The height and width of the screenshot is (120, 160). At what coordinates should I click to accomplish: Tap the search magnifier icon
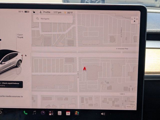pos(37,18)
